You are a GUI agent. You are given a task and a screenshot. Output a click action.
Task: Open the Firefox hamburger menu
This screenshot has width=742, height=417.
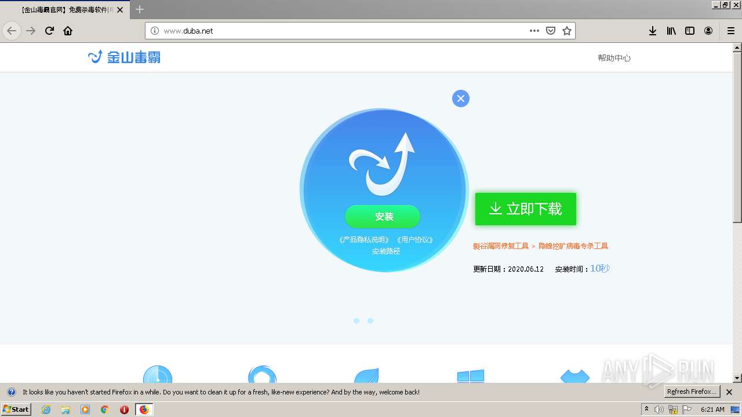pyautogui.click(x=730, y=31)
